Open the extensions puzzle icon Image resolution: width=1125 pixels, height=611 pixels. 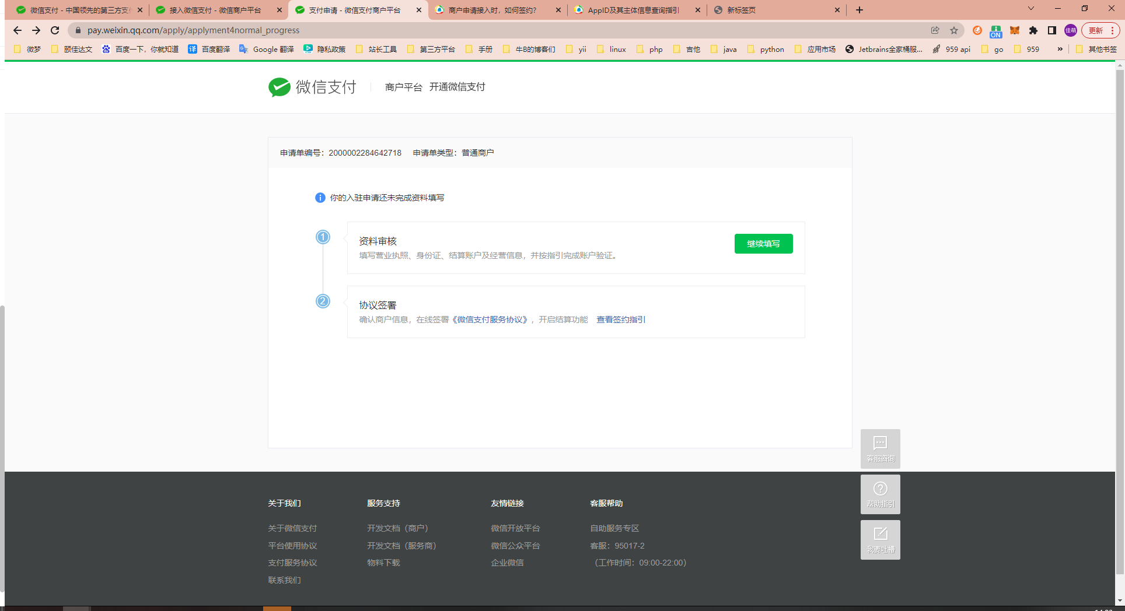click(1033, 30)
